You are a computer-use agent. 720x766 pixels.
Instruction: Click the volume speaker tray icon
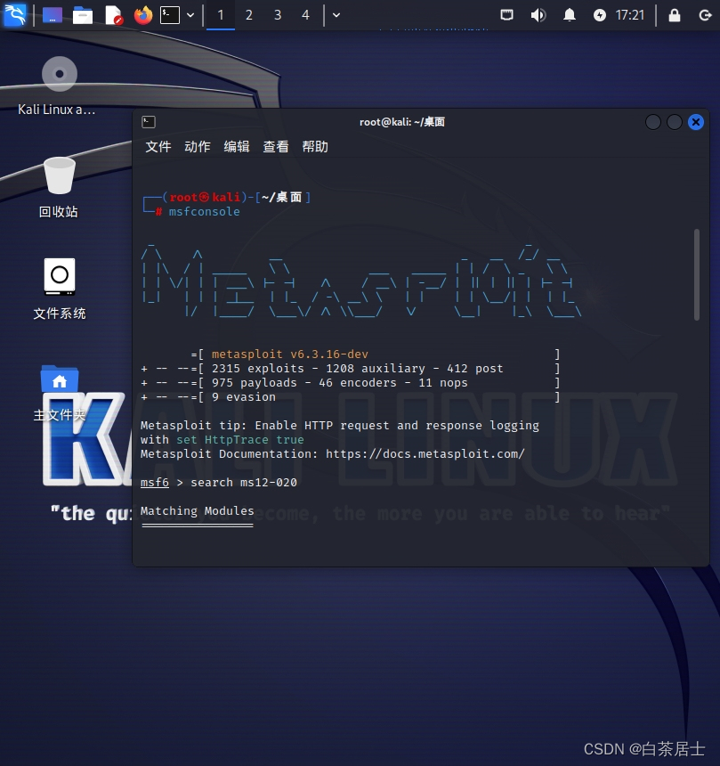[x=538, y=15]
